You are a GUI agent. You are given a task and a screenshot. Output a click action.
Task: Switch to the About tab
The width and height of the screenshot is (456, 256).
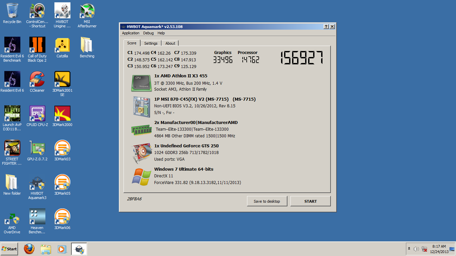[x=170, y=43]
